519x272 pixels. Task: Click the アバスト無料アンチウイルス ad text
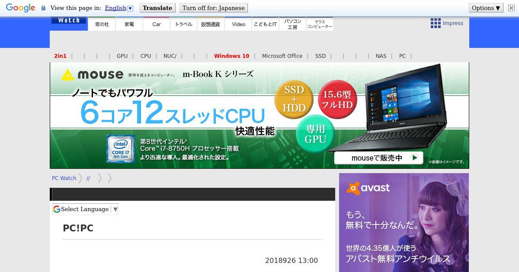pyautogui.click(x=398, y=259)
